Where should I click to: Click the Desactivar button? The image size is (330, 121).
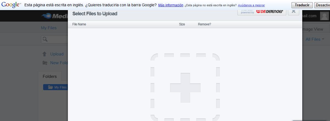coord(322,5)
